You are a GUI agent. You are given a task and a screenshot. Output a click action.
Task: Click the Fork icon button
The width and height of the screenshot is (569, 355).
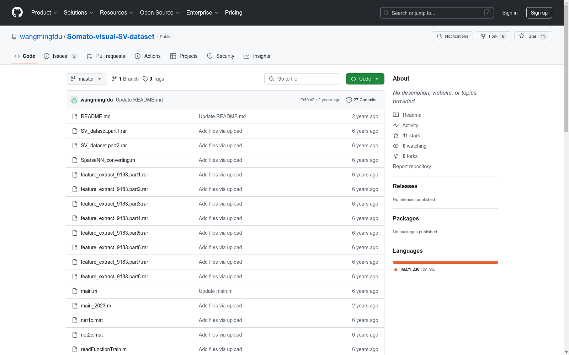point(483,36)
